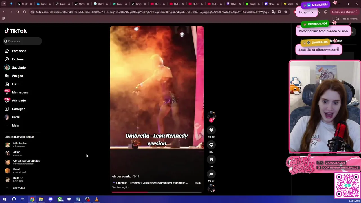
Task: Open Atividade notifications
Action: pyautogui.click(x=19, y=101)
